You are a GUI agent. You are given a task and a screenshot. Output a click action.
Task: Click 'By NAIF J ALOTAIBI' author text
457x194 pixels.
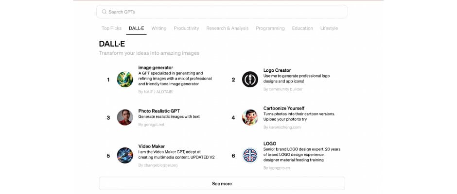pos(156,92)
